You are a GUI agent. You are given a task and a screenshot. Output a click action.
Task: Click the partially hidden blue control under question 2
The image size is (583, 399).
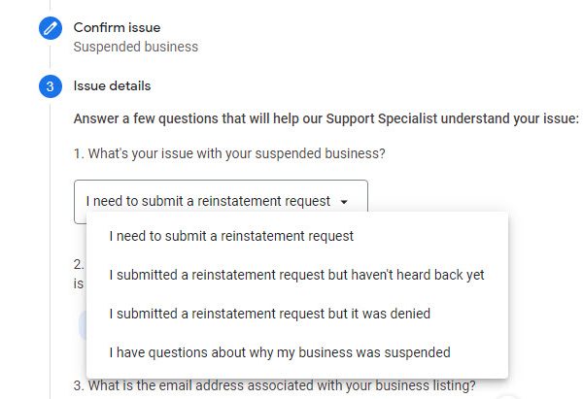pos(81,324)
